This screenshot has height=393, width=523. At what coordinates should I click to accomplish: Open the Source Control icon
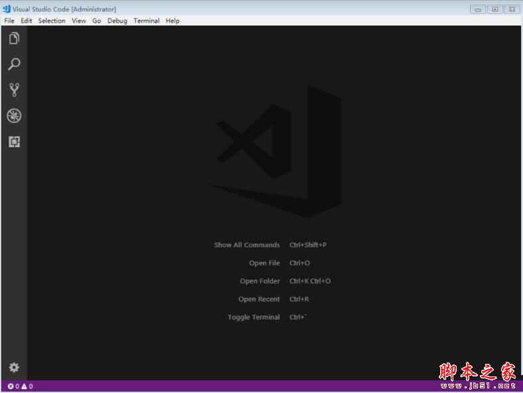[14, 90]
